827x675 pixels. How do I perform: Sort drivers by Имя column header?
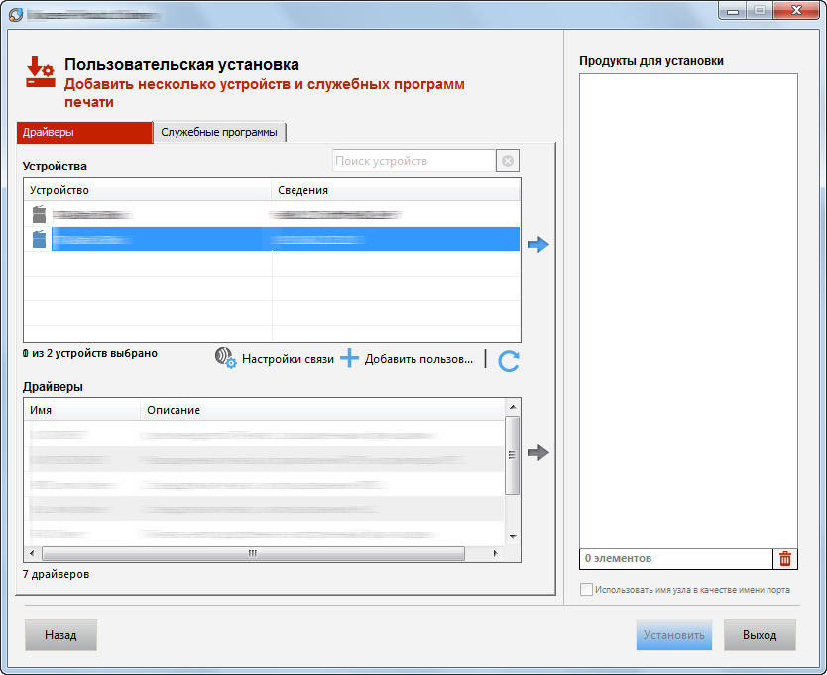[81, 410]
